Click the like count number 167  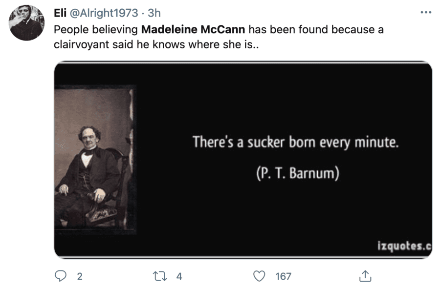pyautogui.click(x=283, y=276)
